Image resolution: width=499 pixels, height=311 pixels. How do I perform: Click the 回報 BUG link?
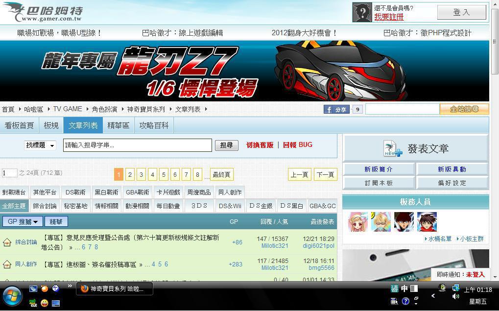coord(298,145)
